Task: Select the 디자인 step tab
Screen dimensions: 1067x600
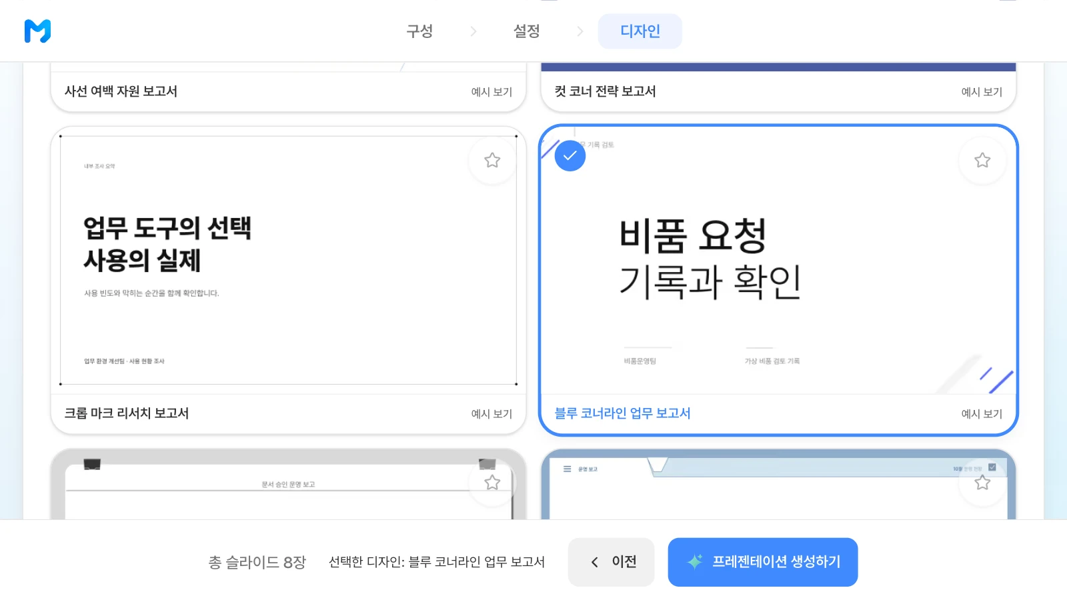Action: point(640,31)
